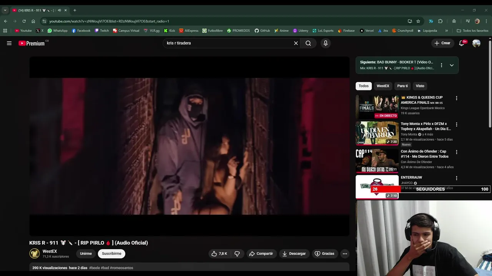Subscribe to WestEX with Suscribirme
492x276 pixels.
[x=111, y=254]
